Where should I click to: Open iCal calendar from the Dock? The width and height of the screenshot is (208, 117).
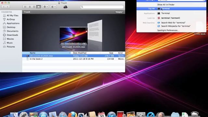[x=102, y=115]
